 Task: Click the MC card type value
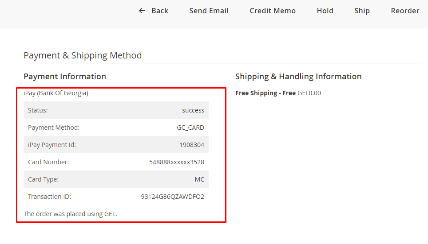click(199, 179)
